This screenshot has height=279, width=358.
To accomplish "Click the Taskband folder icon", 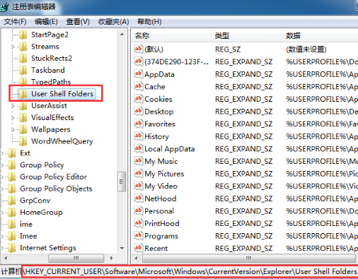I will (23, 70).
